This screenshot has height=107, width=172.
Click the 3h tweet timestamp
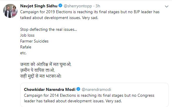98,6
